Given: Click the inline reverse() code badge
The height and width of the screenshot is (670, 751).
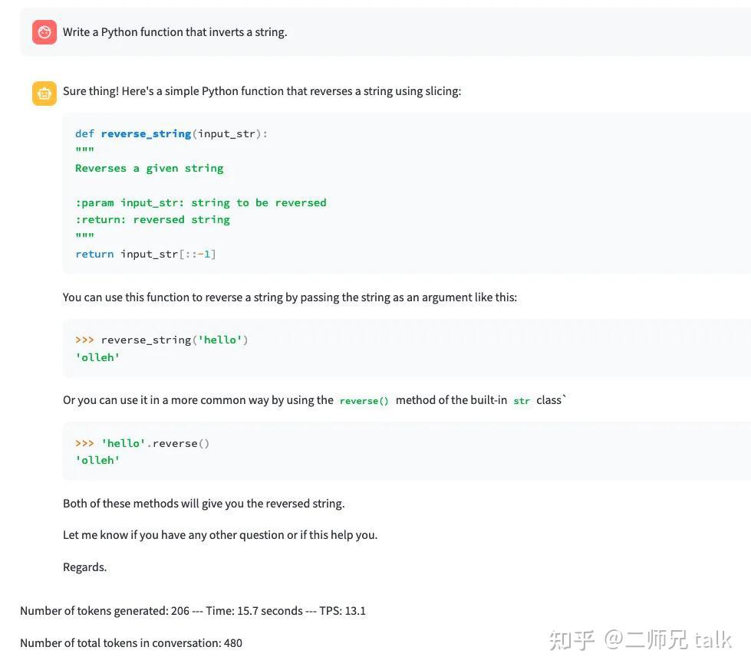Looking at the screenshot, I should (364, 399).
